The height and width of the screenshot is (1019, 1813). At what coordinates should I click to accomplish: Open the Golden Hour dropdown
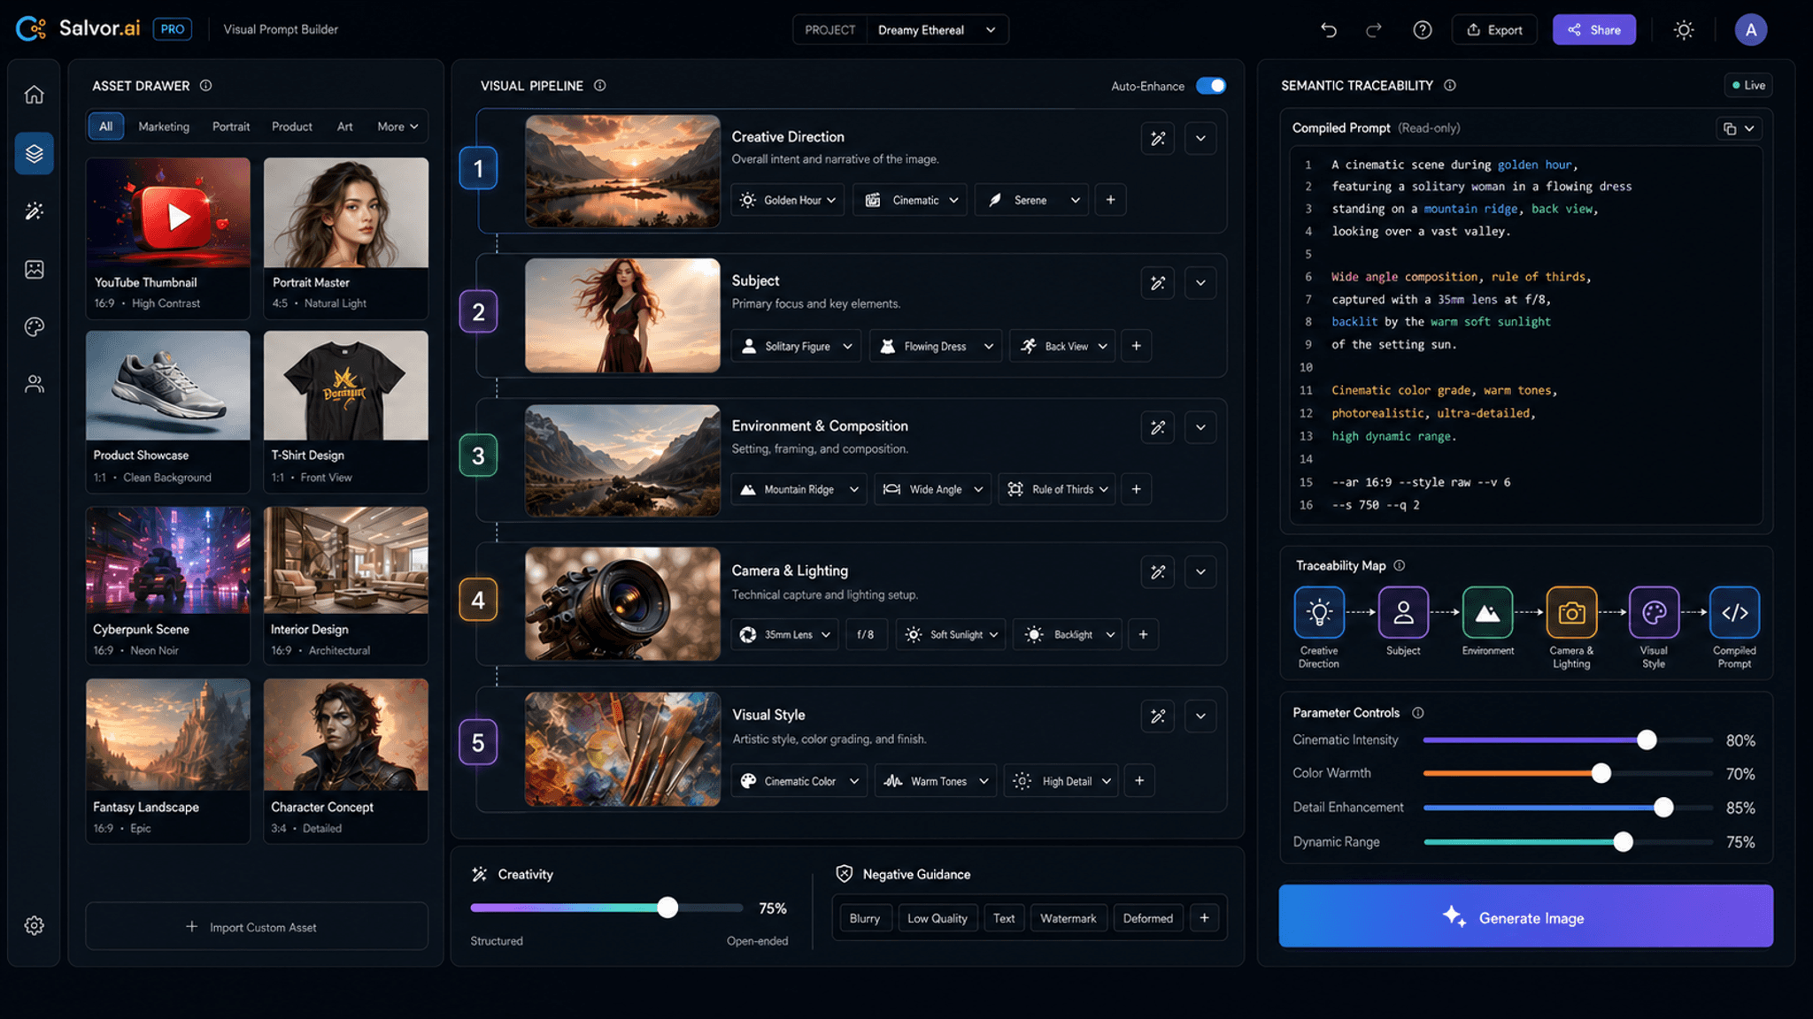[787, 200]
